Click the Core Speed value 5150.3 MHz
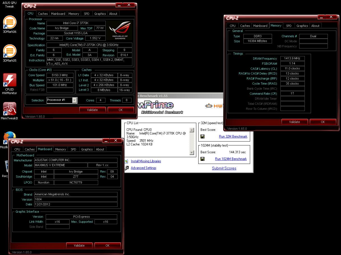Screen dimensions: 341x255 (x=60, y=75)
